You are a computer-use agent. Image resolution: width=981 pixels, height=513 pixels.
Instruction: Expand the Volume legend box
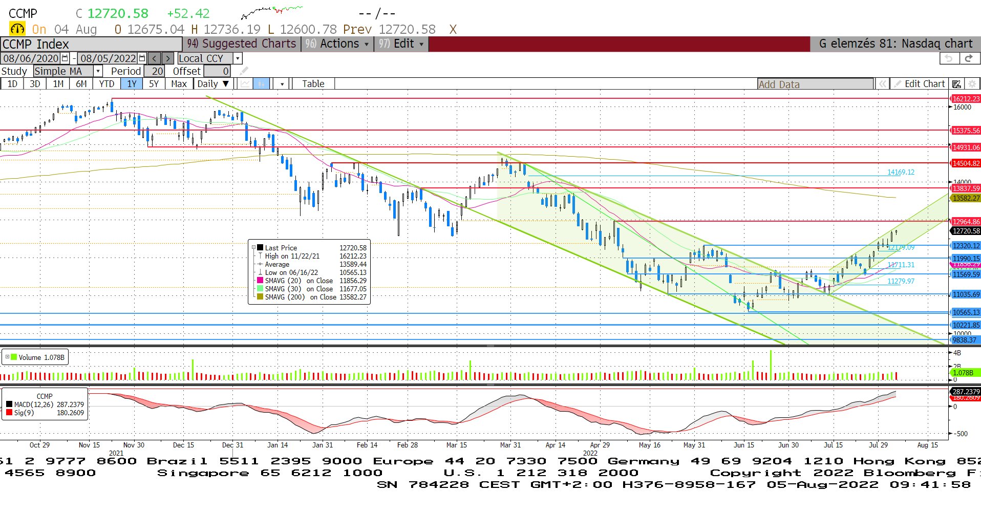[x=7, y=357]
